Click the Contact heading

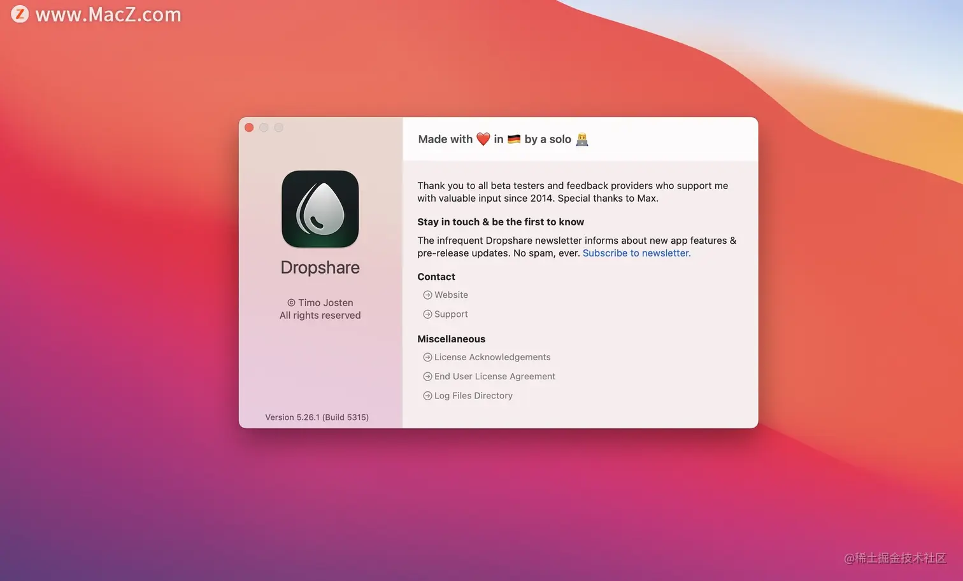pyautogui.click(x=436, y=277)
